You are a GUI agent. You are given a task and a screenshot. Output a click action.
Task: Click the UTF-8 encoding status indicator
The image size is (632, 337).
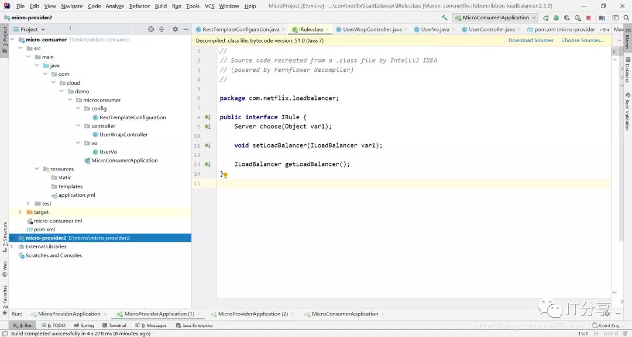tap(610, 333)
